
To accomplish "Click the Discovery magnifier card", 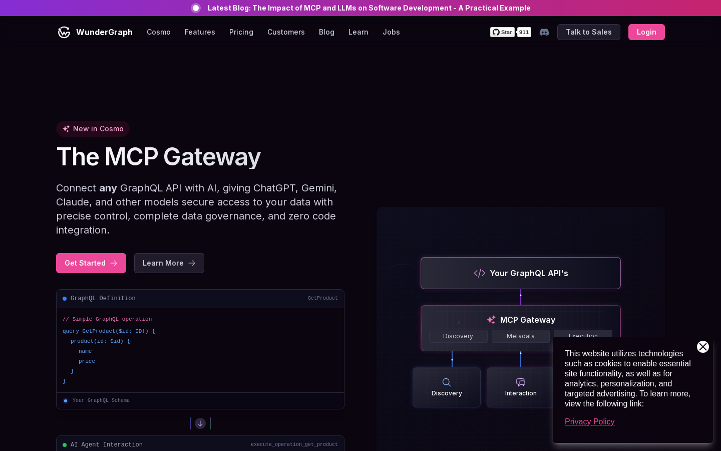I will tap(447, 387).
